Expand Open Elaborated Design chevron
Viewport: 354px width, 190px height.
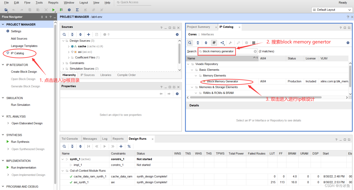[8, 123]
